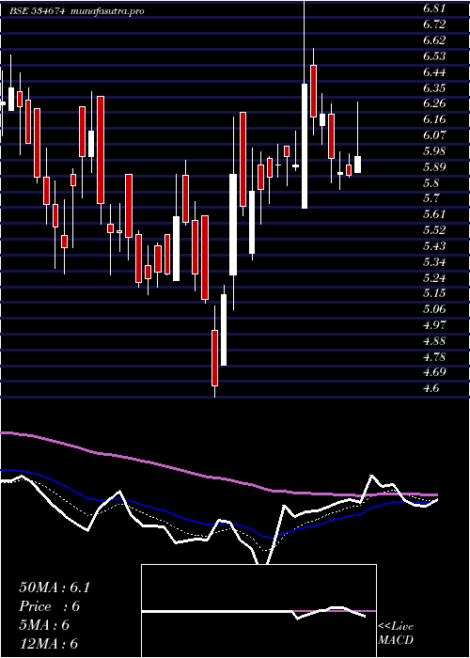Click the 6.16 price axis label
The height and width of the screenshot is (658, 470).
pyautogui.click(x=434, y=119)
